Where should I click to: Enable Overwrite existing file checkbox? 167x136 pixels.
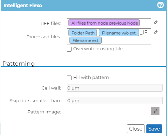click(x=69, y=49)
